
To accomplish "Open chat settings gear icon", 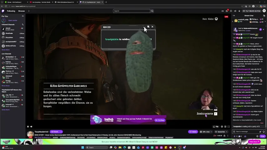I will coord(257,136).
